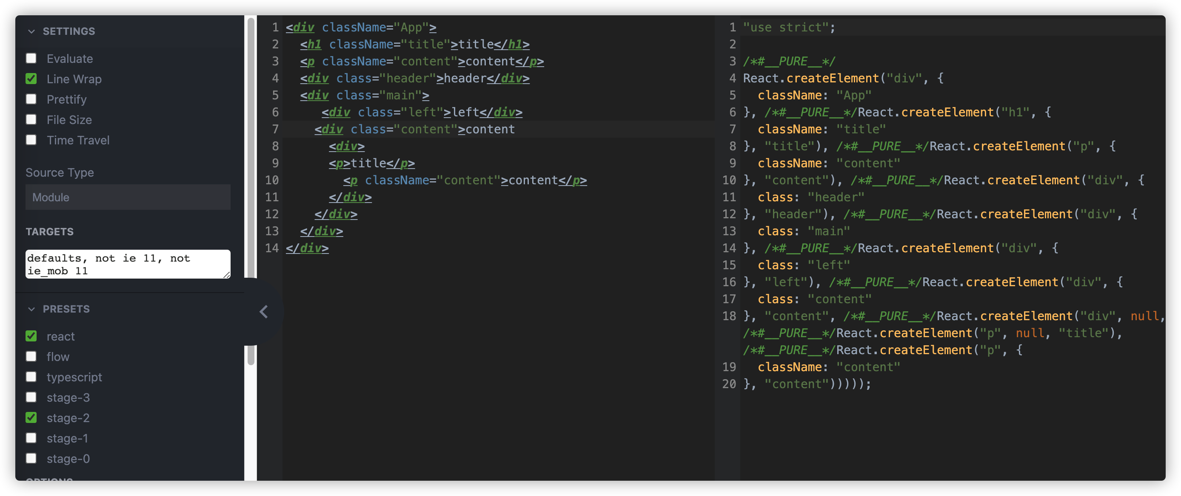1181x496 pixels.
Task: Check the stage-1 preset
Action: 31,438
